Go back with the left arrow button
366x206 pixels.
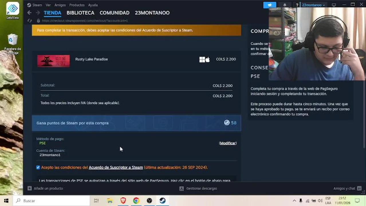pyautogui.click(x=29, y=13)
